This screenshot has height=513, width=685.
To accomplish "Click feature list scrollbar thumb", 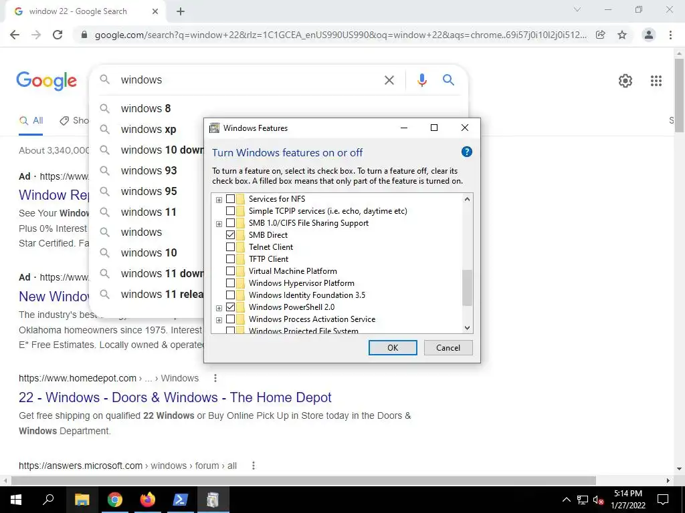I will click(x=467, y=288).
